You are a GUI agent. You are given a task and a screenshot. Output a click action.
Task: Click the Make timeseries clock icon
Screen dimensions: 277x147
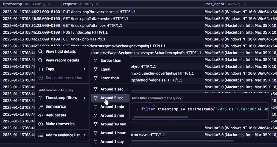click(x=40, y=124)
